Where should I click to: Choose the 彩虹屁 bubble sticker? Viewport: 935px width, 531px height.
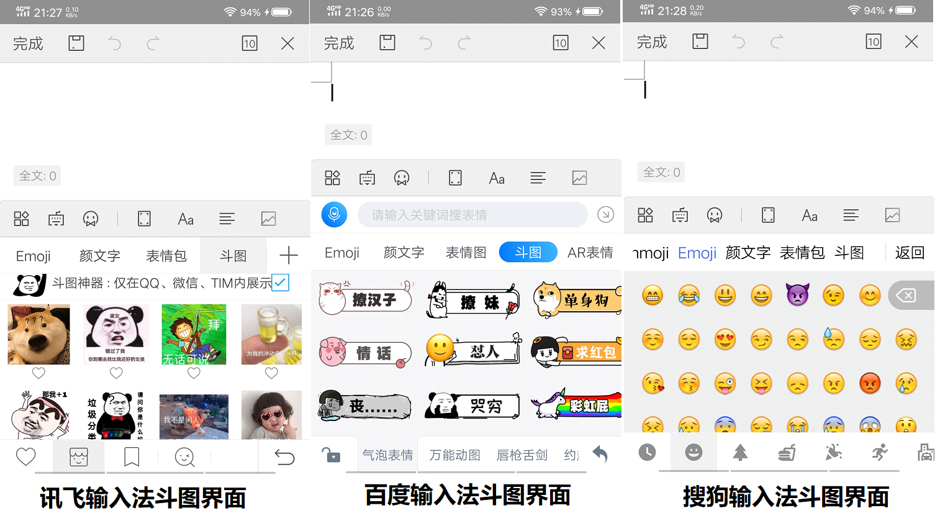576,404
